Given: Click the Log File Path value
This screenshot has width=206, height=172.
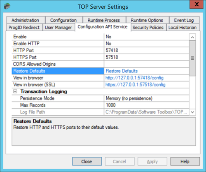Looking at the screenshot, I should tap(147, 112).
